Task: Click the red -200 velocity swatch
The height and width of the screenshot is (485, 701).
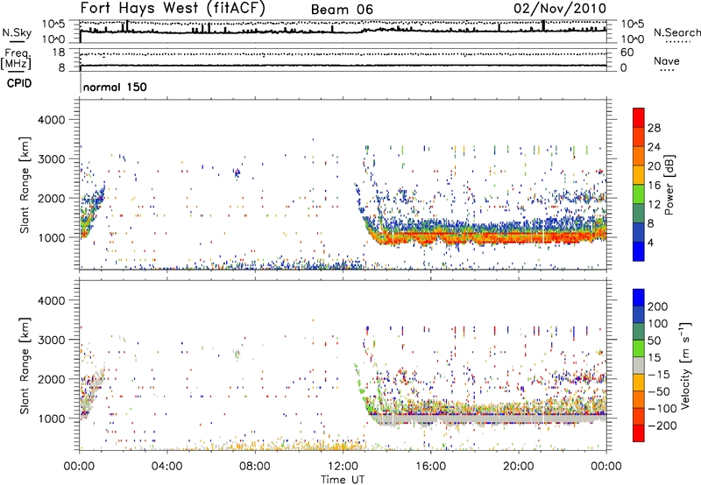Action: point(639,433)
